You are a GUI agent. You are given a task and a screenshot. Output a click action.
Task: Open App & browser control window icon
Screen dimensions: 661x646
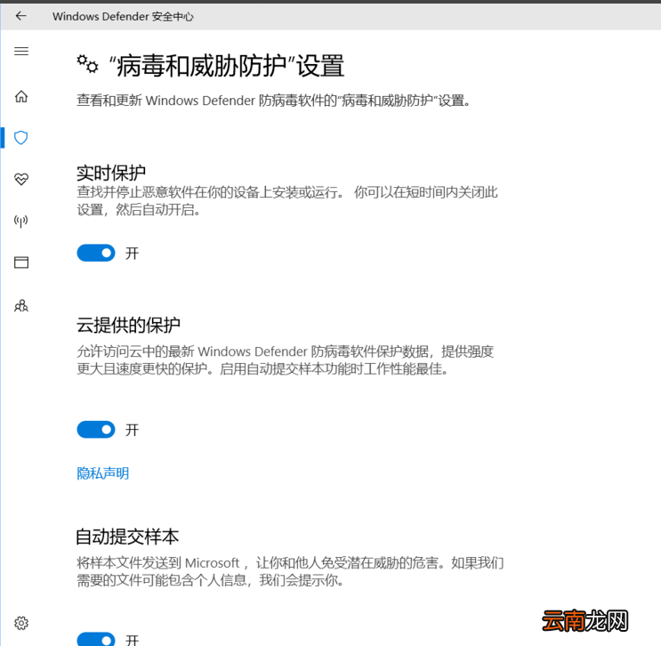pyautogui.click(x=21, y=262)
